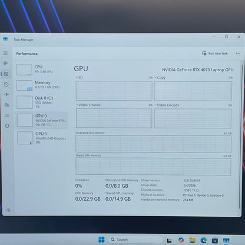Open the Startup apps icon in sidebar
This screenshot has height=245, width=245.
click(6, 95)
